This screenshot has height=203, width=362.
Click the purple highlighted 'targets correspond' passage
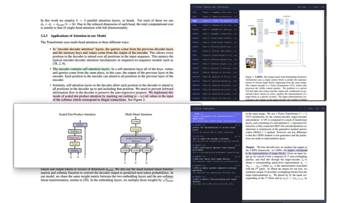(x=276, y=151)
